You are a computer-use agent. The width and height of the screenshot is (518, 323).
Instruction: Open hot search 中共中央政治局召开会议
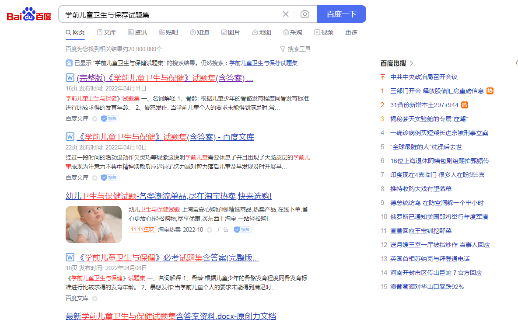[423, 77]
